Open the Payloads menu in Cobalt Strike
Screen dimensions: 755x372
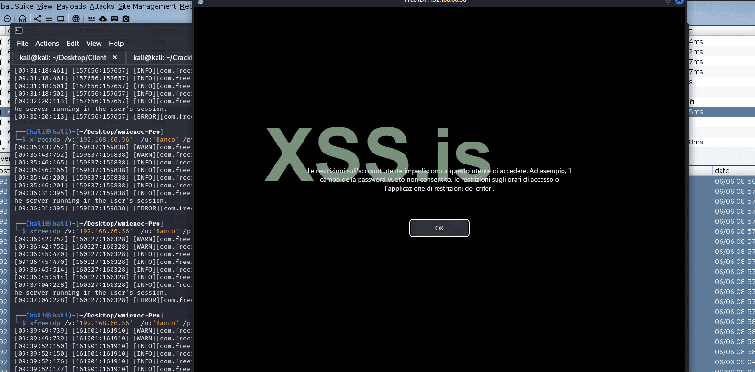71,6
